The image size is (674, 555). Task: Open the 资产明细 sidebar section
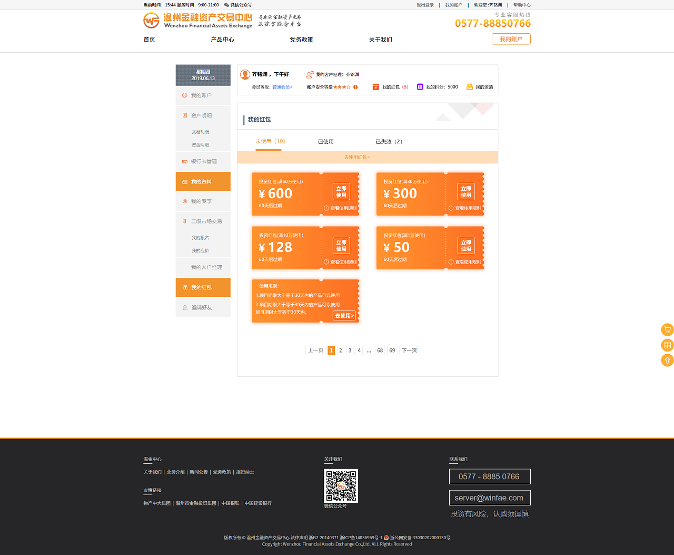click(201, 115)
